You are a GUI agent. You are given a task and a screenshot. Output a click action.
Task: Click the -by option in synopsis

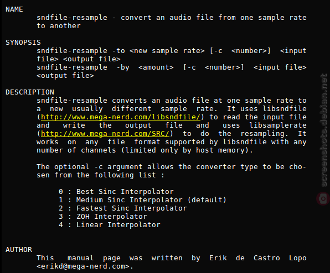[x=123, y=67]
